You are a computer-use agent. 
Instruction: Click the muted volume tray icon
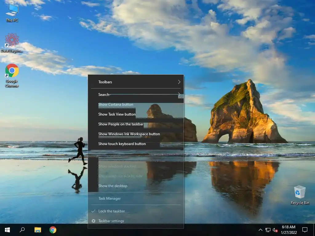point(275,230)
